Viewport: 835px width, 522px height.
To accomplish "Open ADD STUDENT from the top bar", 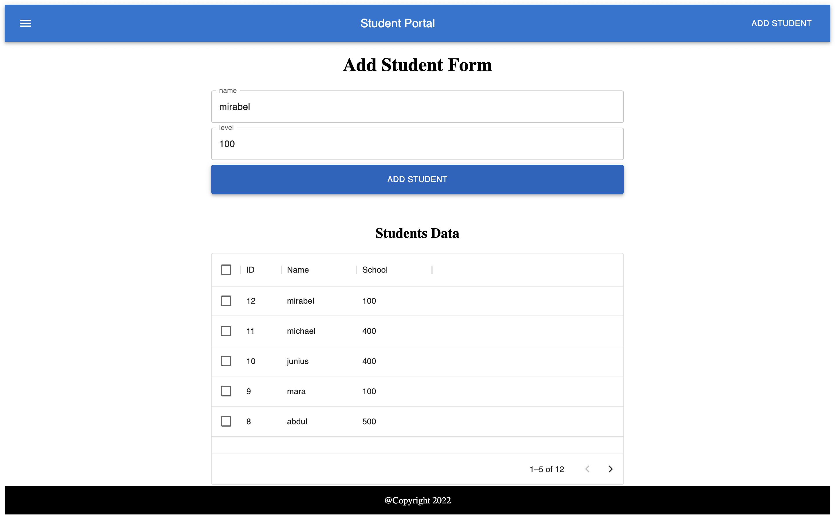I will click(781, 23).
